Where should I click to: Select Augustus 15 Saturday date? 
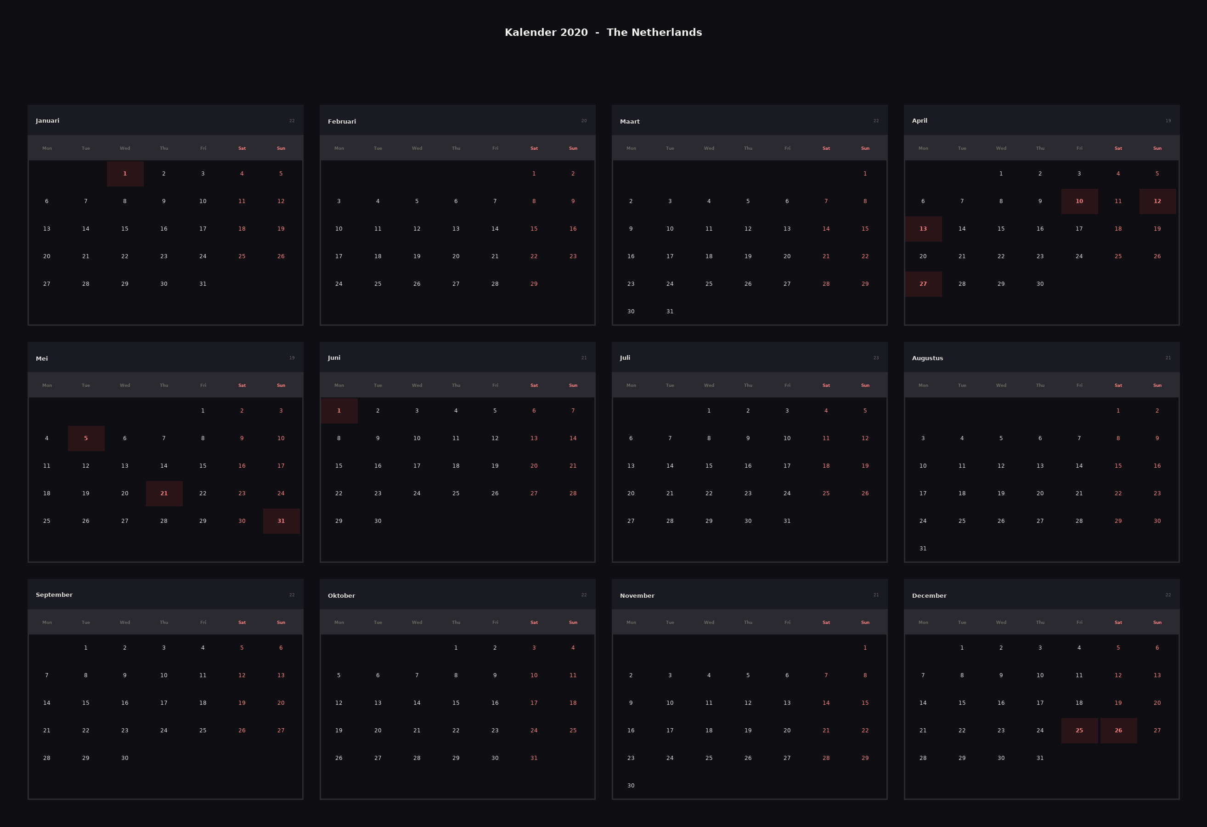pos(1118,465)
